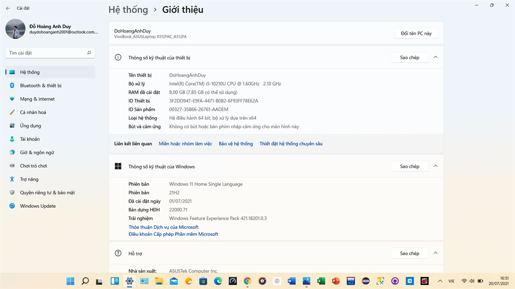Click the Quyền riêng tư shield icon

click(x=12, y=192)
